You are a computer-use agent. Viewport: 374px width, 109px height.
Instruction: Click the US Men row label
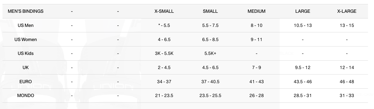click(x=25, y=26)
